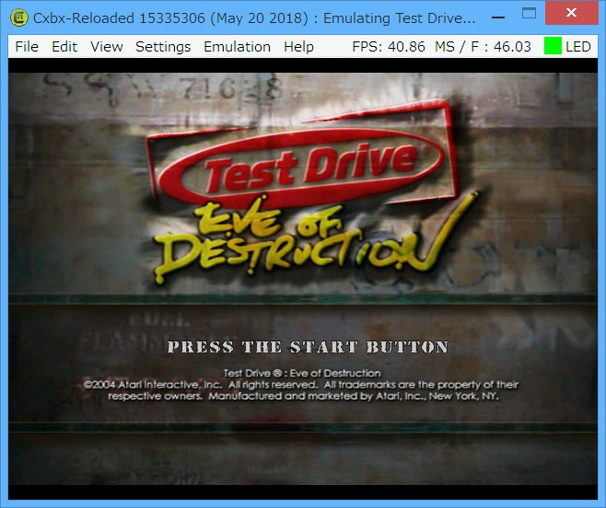Click the MS / F : 46.03 readout

483,47
